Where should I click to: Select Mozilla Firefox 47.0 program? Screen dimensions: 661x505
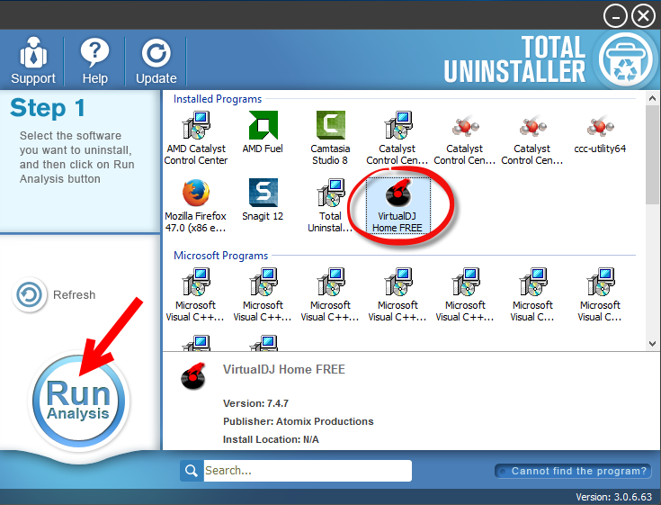click(x=196, y=205)
